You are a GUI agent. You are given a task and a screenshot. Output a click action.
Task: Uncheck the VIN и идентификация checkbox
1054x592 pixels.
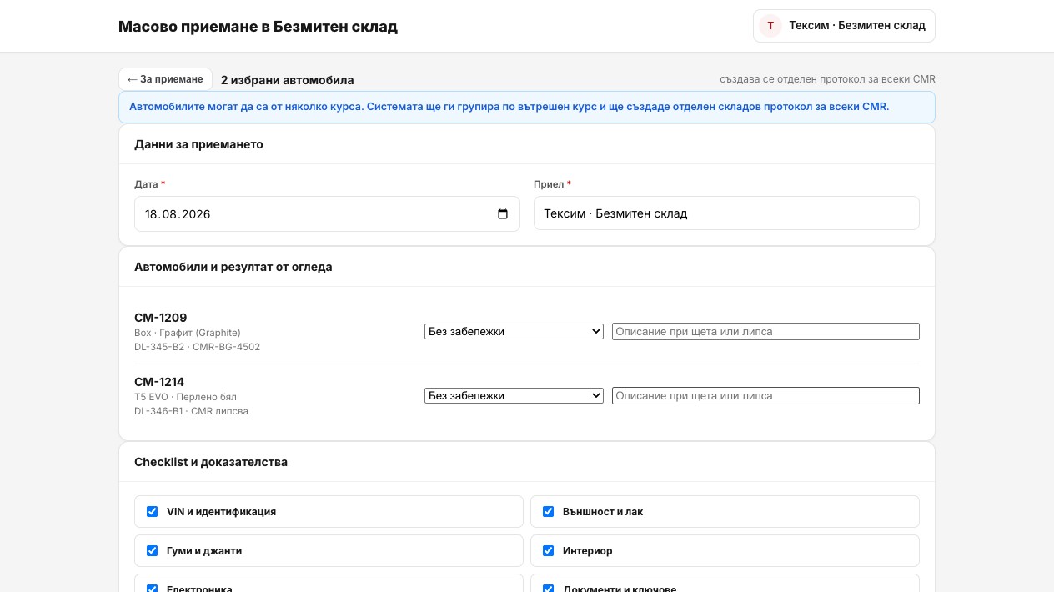click(152, 511)
